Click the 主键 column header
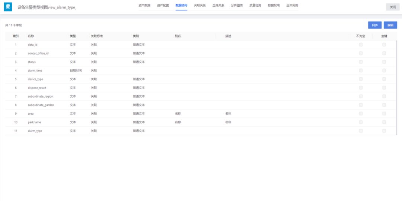The width and height of the screenshot is (402, 201). tap(384, 36)
